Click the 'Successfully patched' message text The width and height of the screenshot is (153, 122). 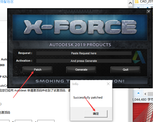pos(88,97)
